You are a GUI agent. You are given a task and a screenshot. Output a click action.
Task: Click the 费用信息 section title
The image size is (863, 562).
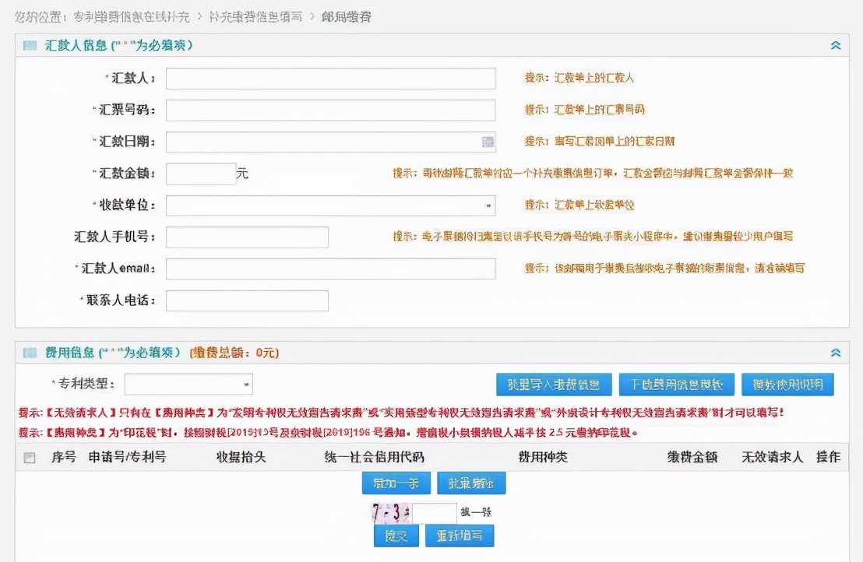pyautogui.click(x=70, y=353)
